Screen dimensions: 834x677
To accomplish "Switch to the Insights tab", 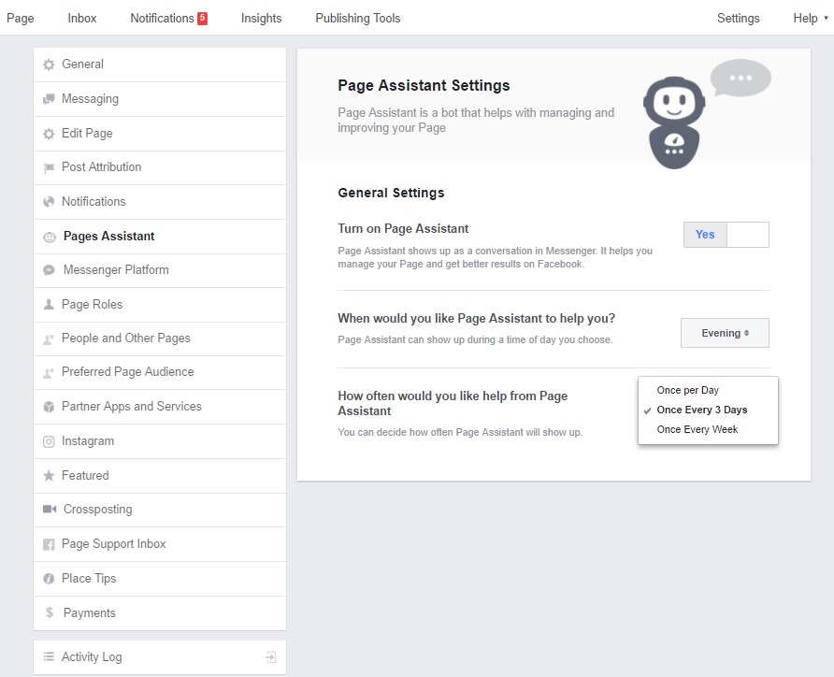I will [261, 18].
